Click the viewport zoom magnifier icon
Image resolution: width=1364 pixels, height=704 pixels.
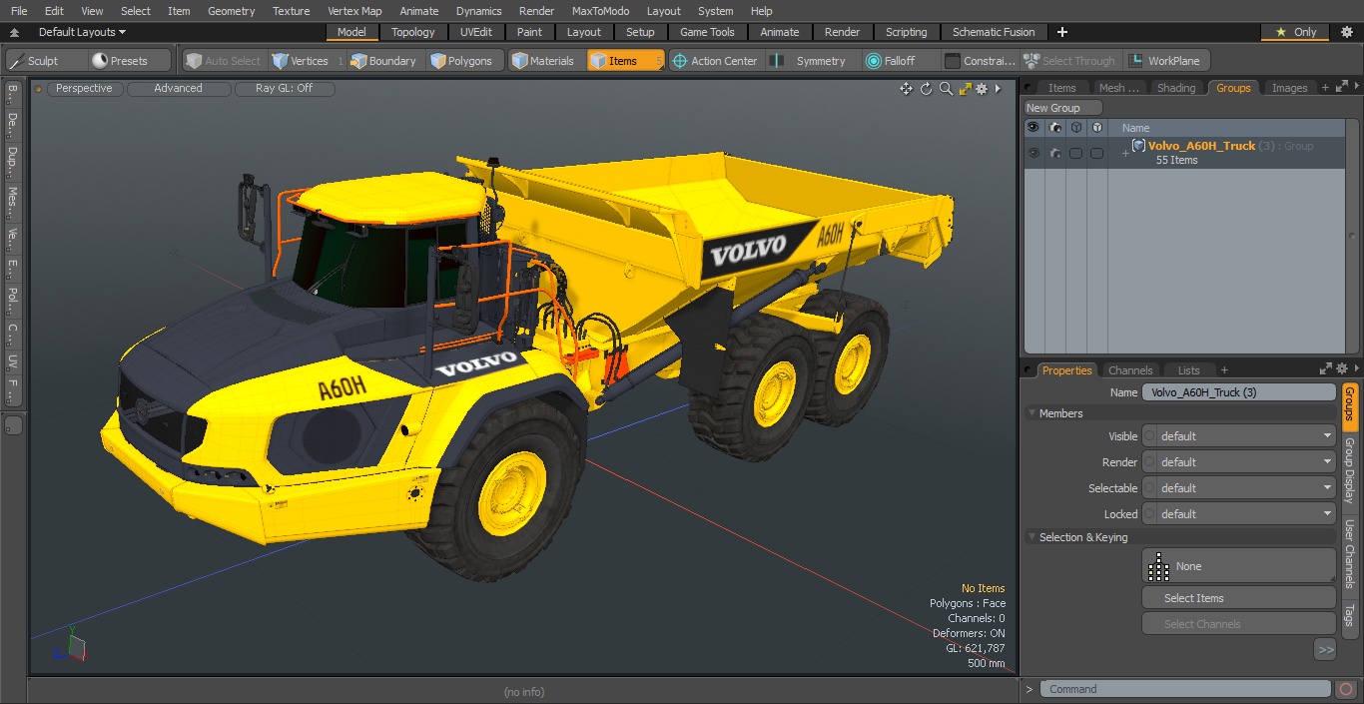coord(946,89)
